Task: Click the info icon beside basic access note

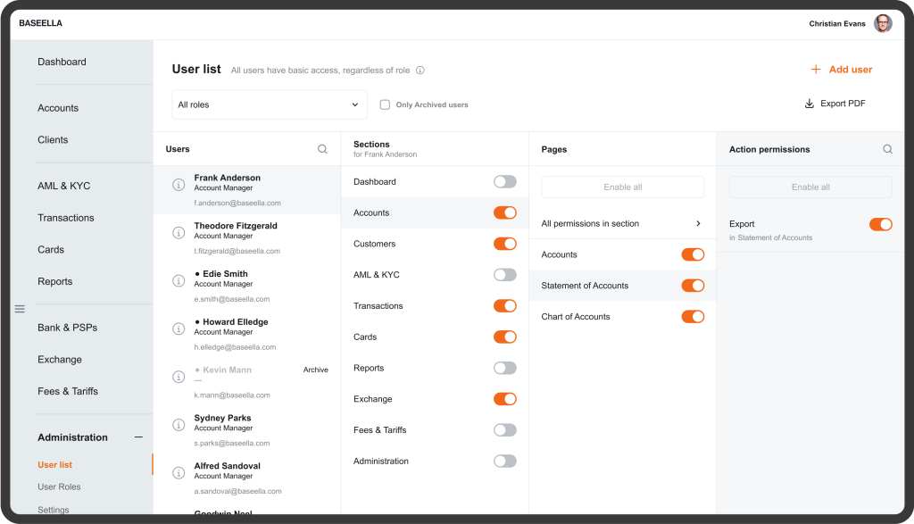Action: [x=420, y=69]
